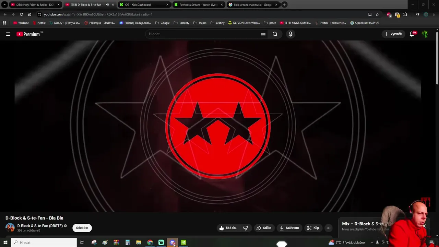Open D-Block & S-te-Fan channel avatar
Viewport: 439px width, 247px height.
(10, 227)
